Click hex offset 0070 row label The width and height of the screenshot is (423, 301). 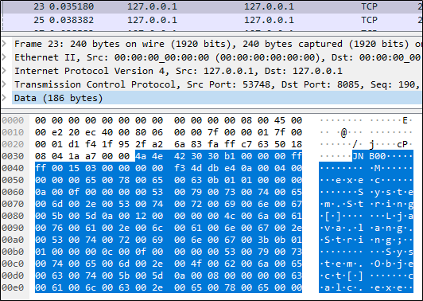tap(13, 204)
